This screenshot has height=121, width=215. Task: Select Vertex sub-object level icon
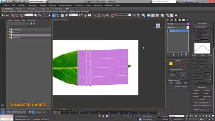(171, 64)
